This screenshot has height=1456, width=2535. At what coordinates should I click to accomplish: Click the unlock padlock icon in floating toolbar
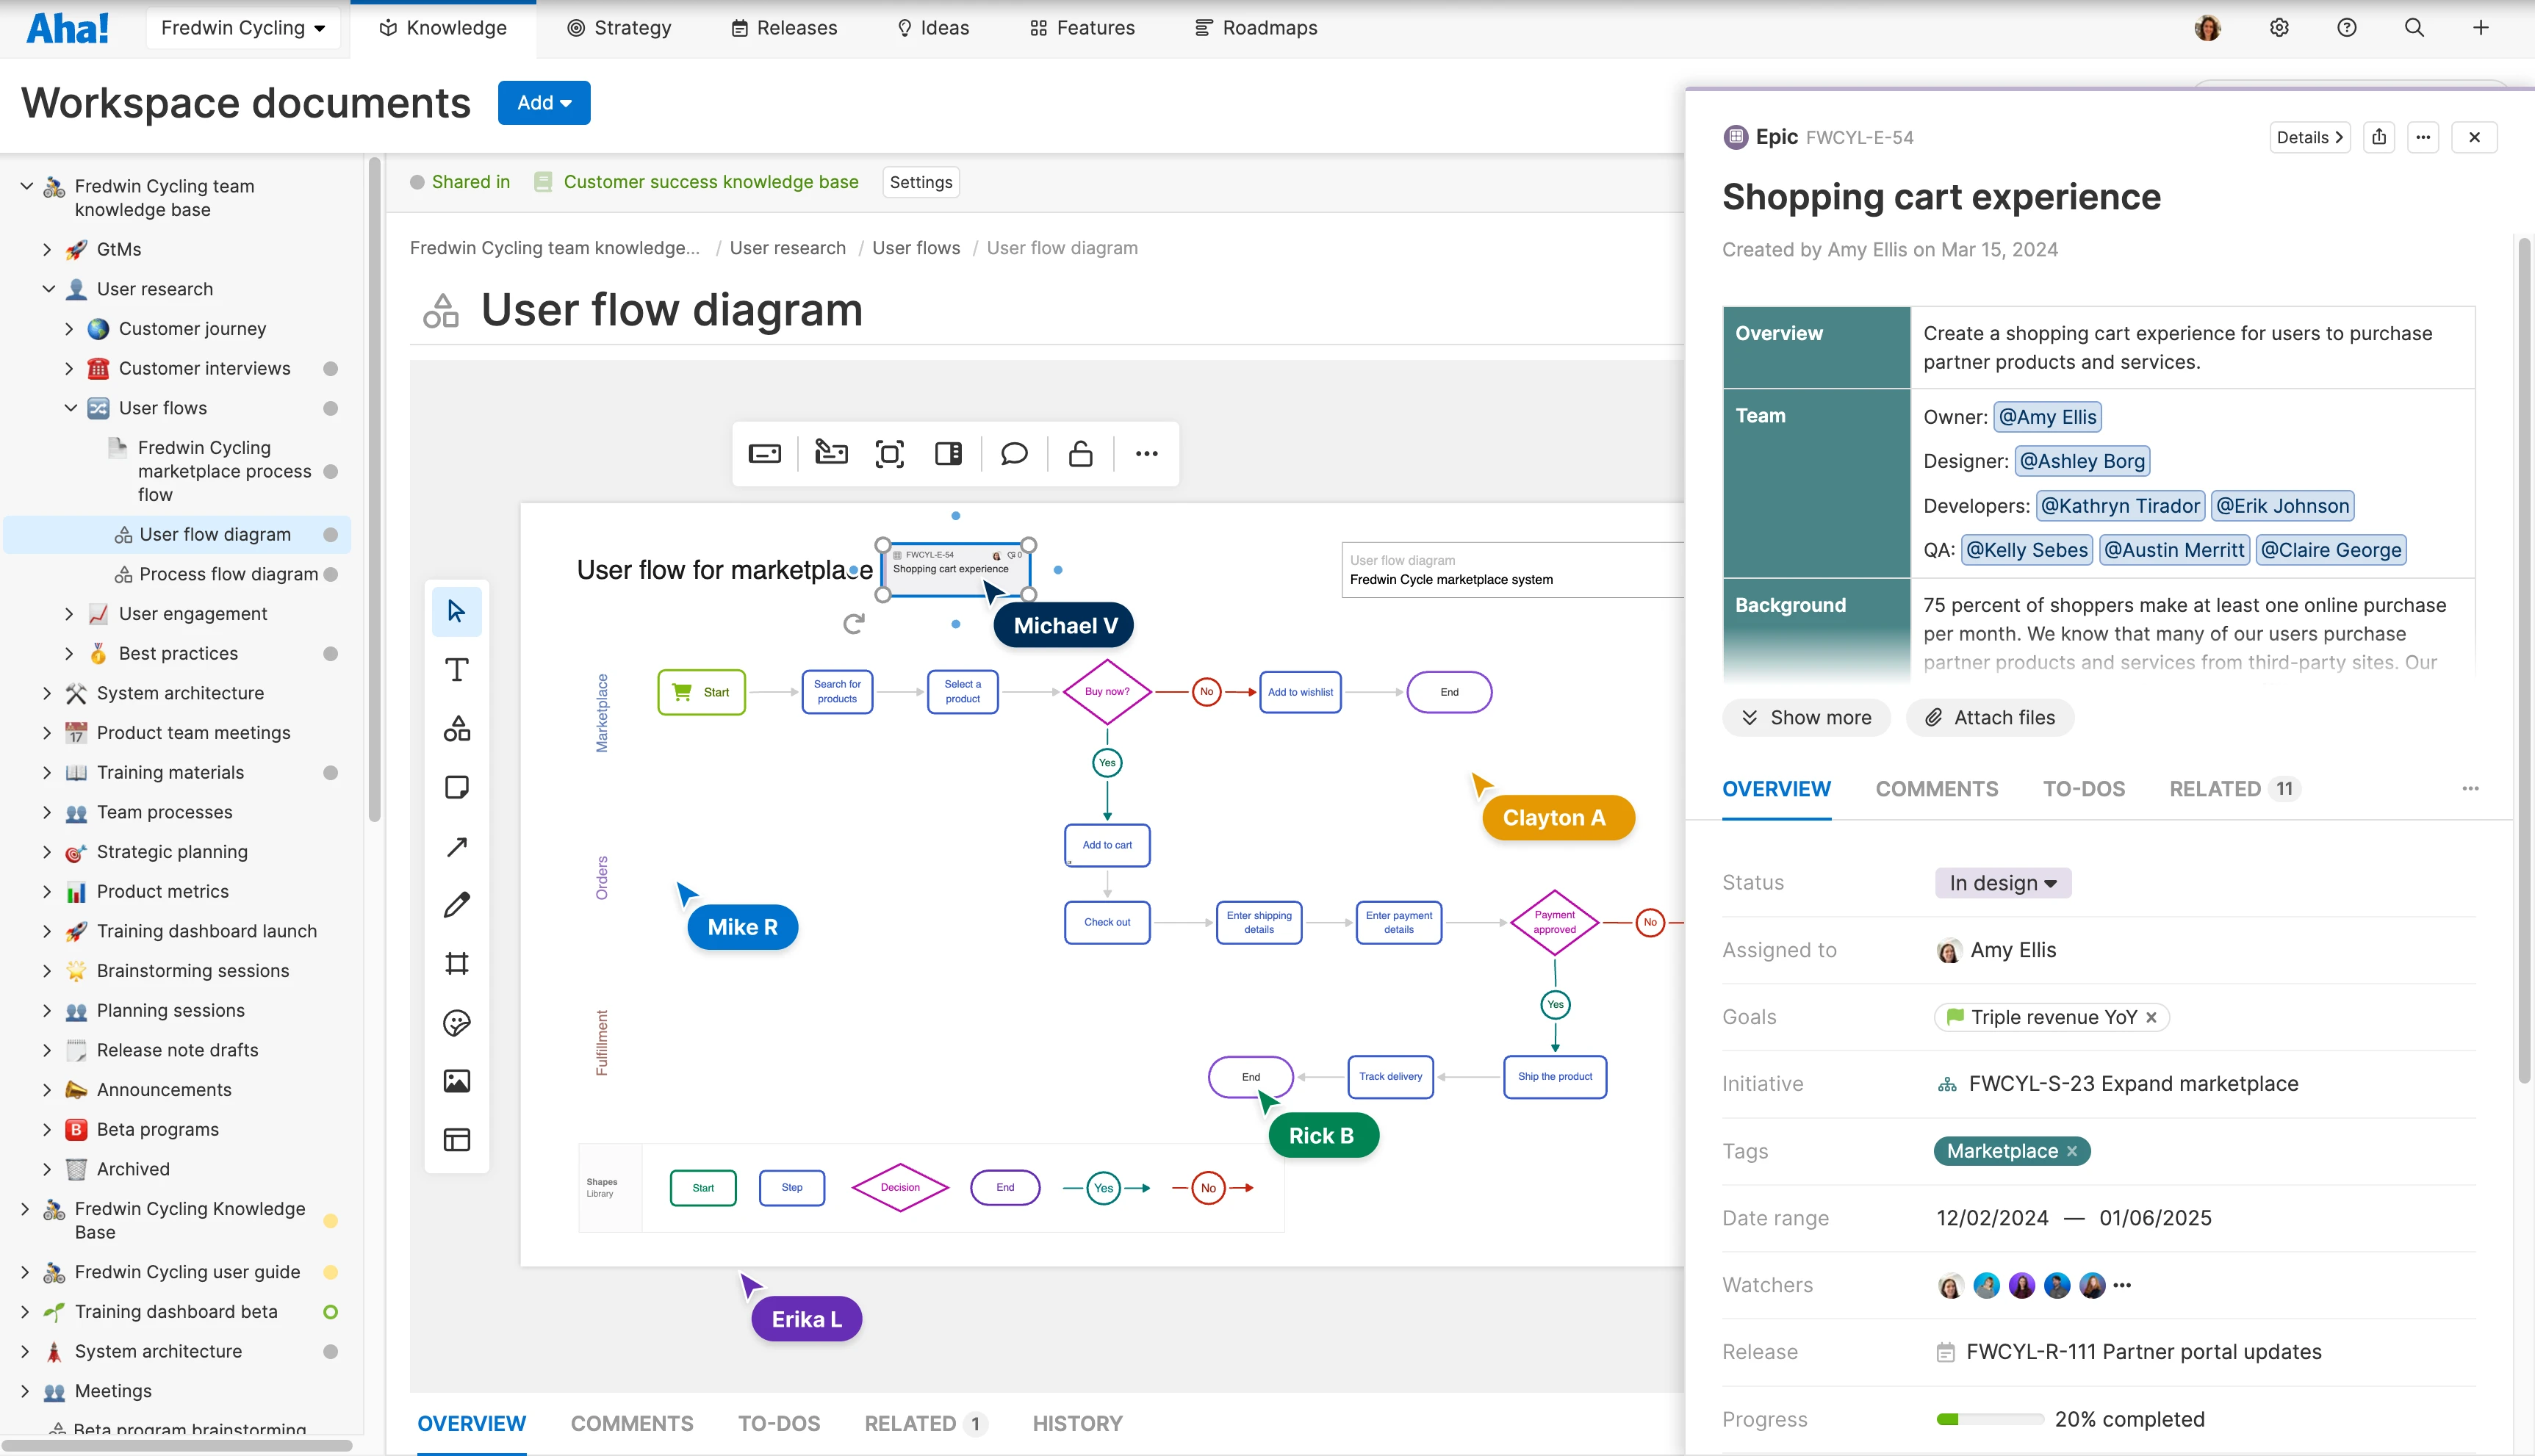click(x=1080, y=454)
